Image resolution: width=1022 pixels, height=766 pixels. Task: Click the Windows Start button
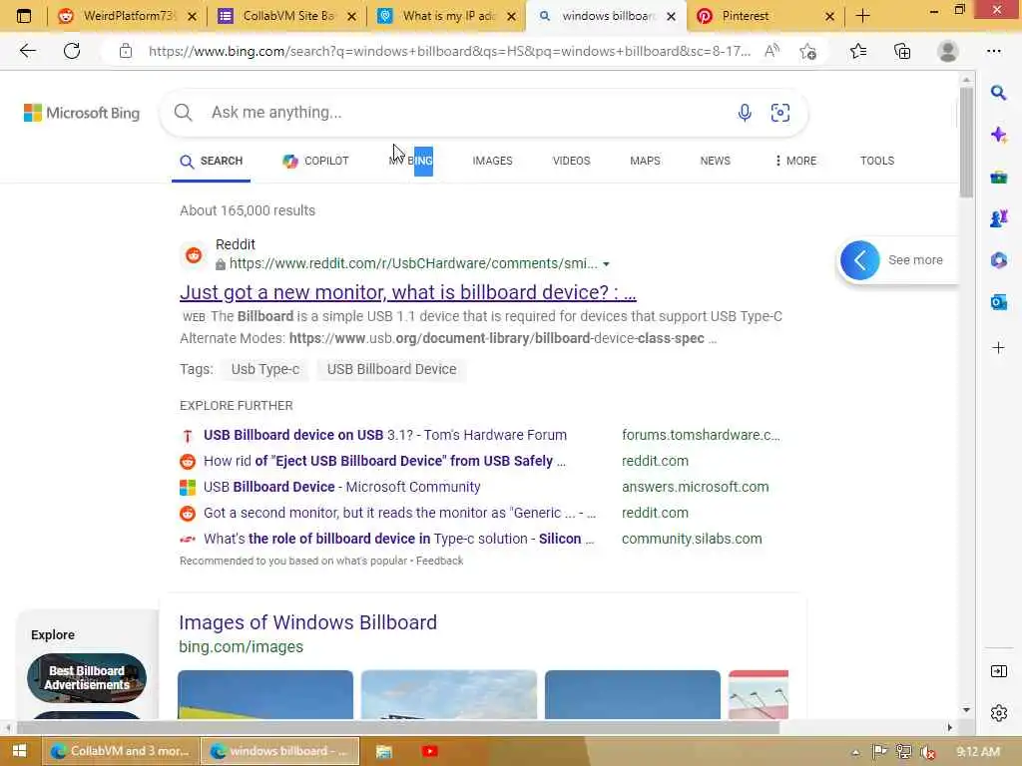[x=20, y=751]
